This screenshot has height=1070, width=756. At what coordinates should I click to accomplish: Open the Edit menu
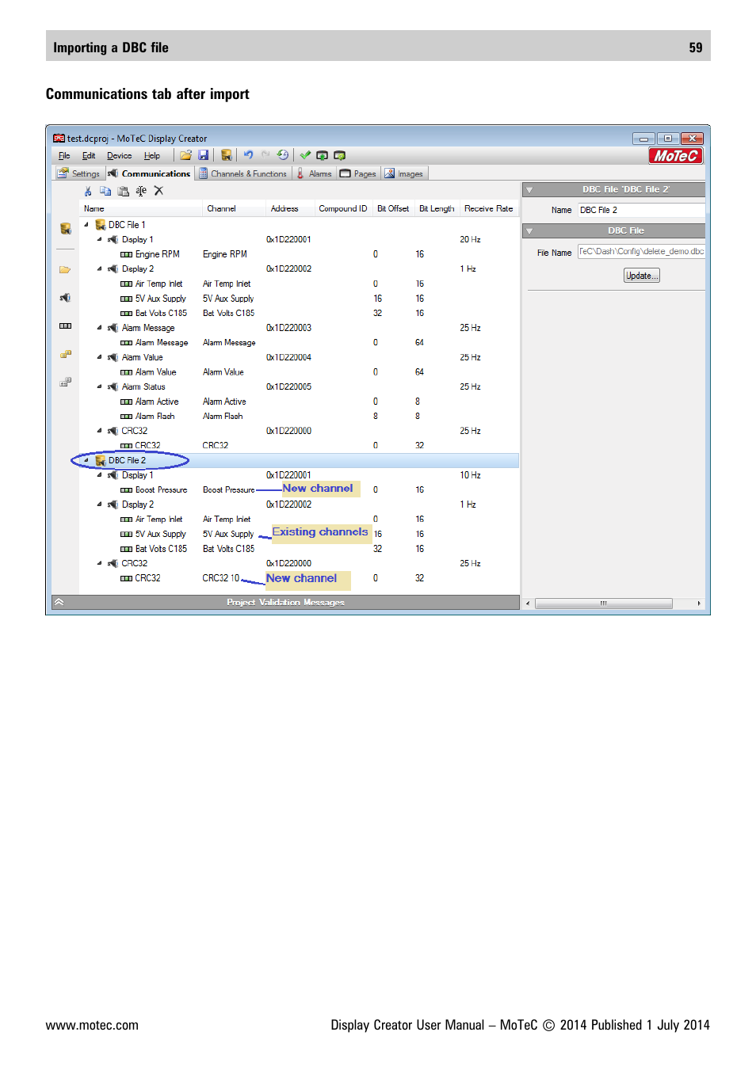89,156
